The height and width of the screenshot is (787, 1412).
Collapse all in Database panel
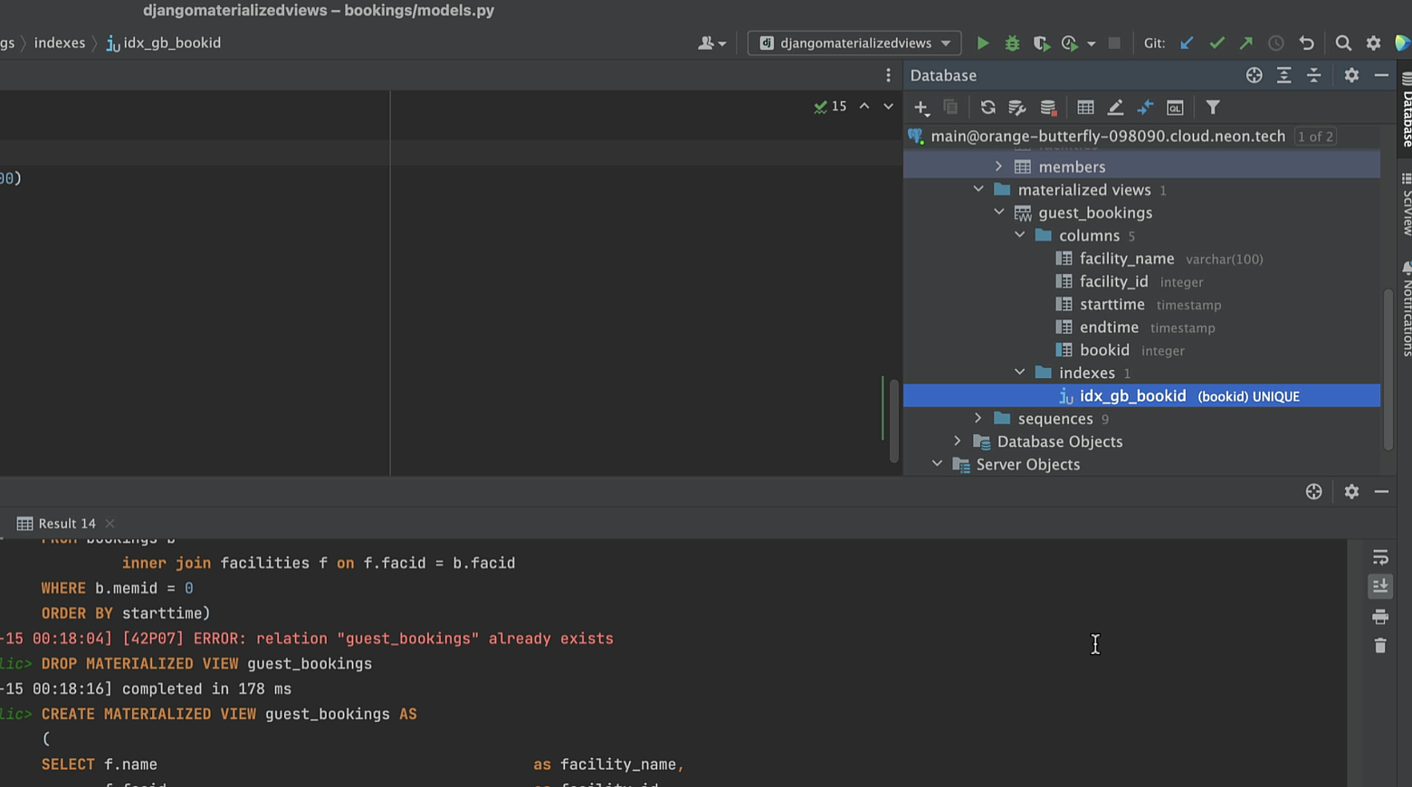[1313, 75]
